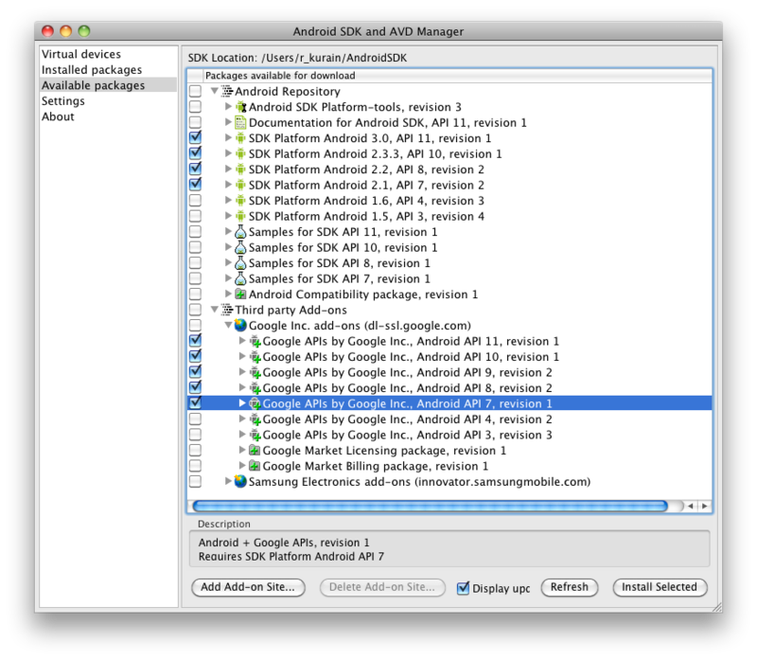The width and height of the screenshot is (757, 660).
Task: Open the Settings page
Action: (62, 101)
